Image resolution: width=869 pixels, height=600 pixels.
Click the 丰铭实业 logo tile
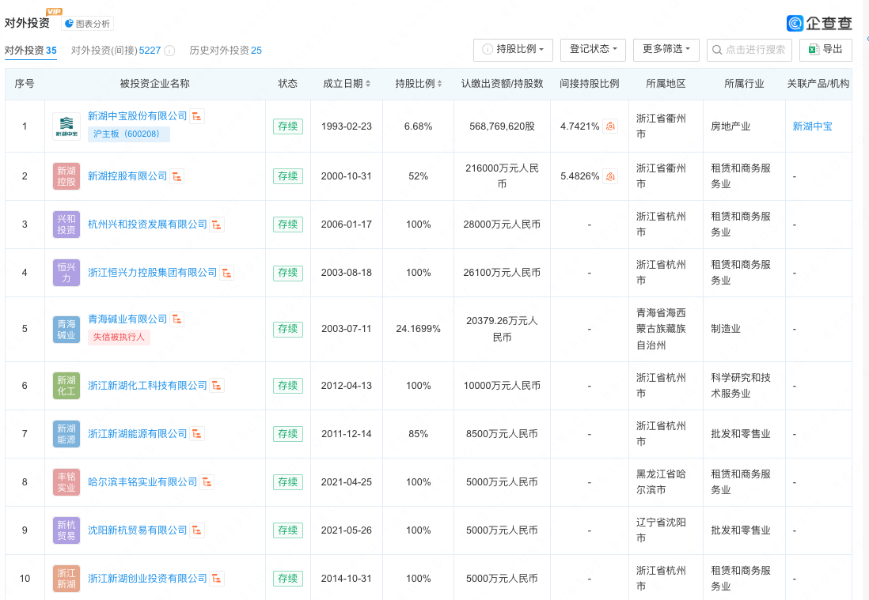click(66, 482)
